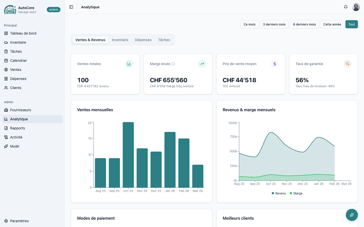Click the AutoCore garage logo

[10, 10]
